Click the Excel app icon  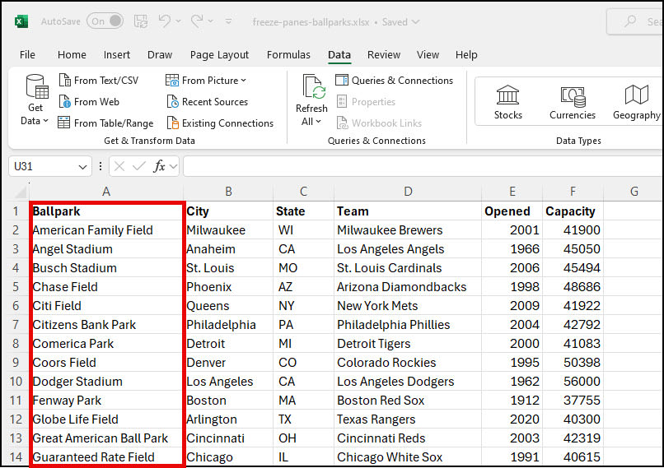tap(21, 21)
